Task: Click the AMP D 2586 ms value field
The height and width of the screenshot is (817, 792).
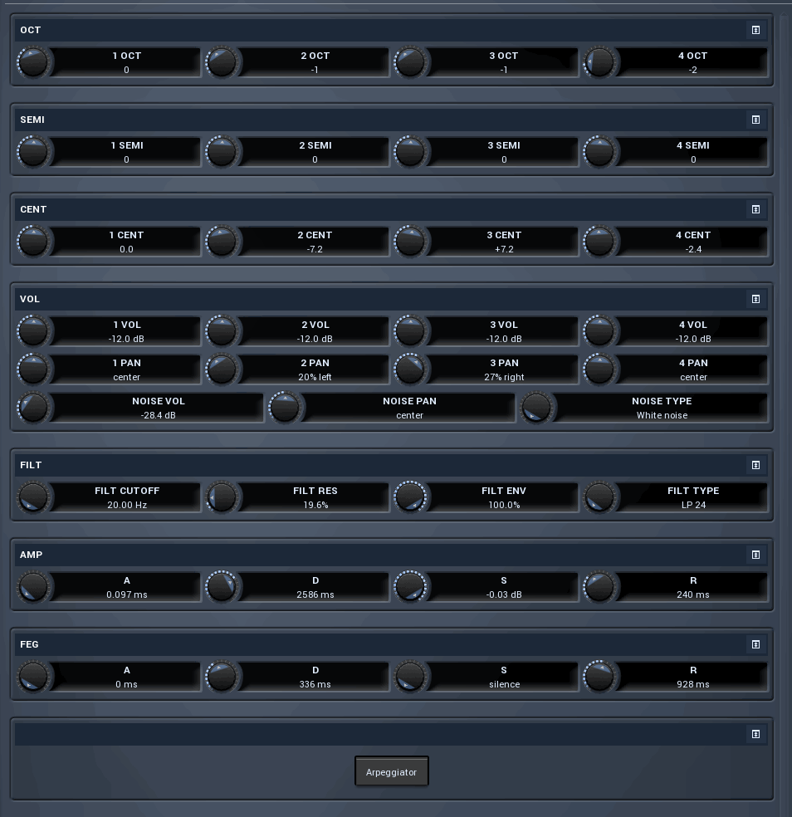Action: point(315,587)
